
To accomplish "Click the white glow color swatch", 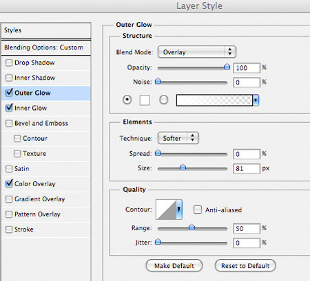I will (x=145, y=100).
